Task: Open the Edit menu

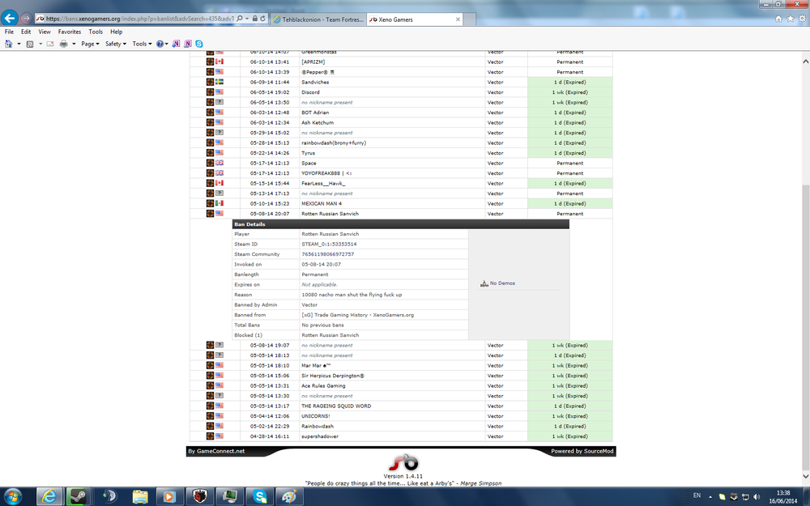Action: 26,32
